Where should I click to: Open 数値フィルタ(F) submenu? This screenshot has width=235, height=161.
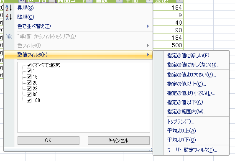pos(78,55)
